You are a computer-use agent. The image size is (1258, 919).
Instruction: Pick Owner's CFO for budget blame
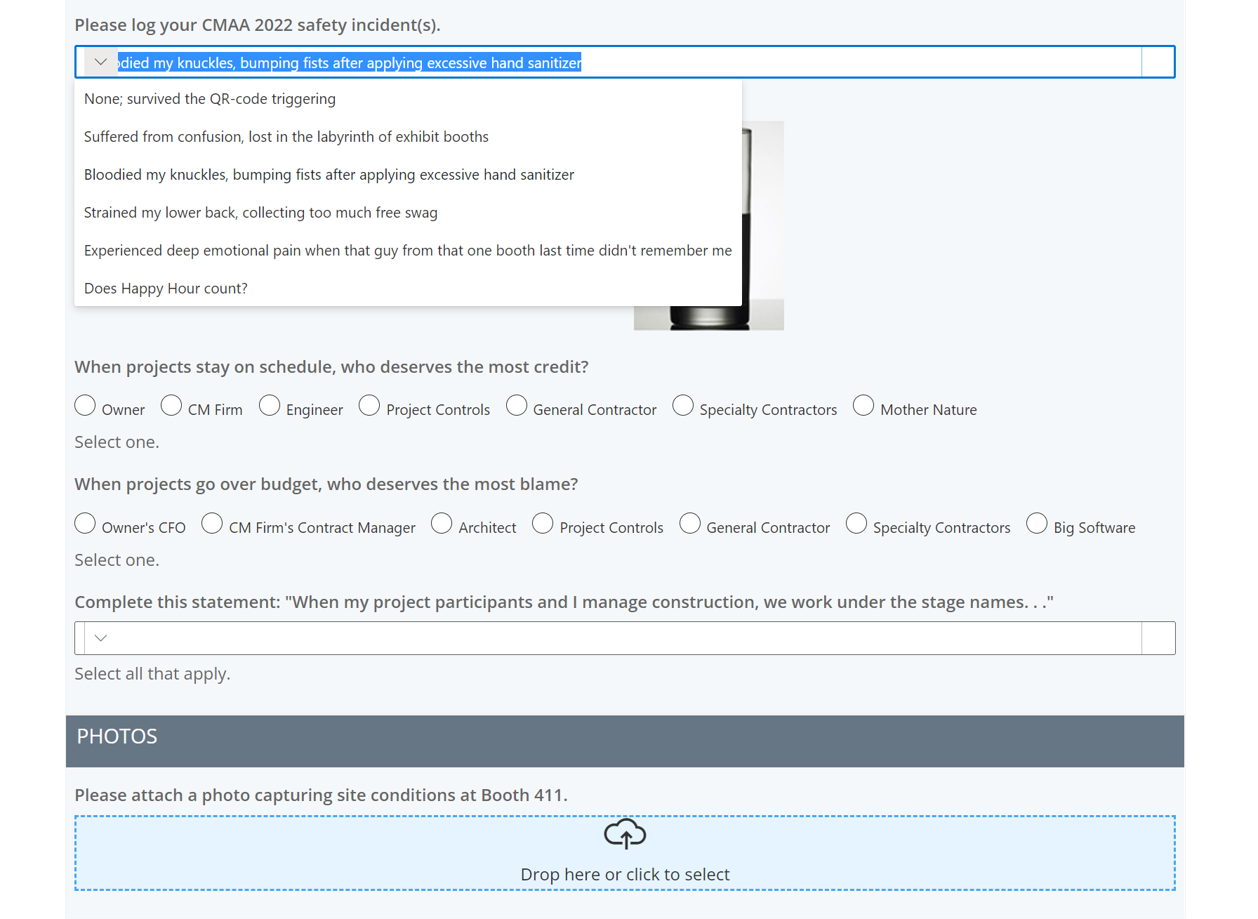84,523
